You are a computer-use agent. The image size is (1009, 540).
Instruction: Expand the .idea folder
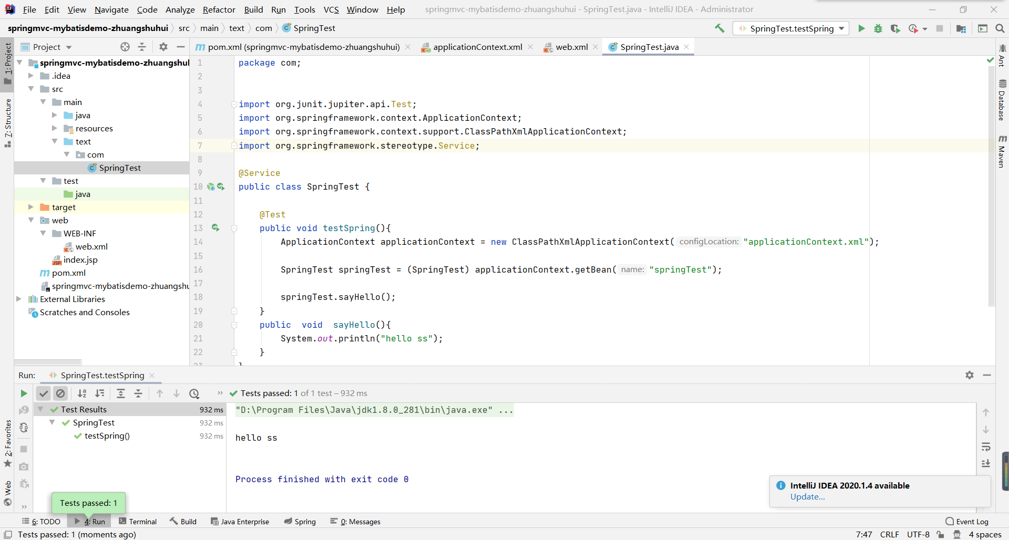[x=31, y=76]
